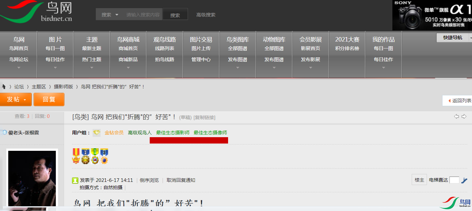
Task: Click the search content input field
Action: click(143, 15)
